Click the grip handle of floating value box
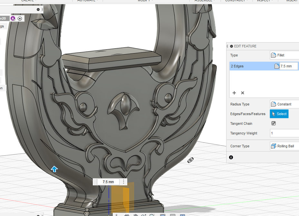 click(95, 182)
